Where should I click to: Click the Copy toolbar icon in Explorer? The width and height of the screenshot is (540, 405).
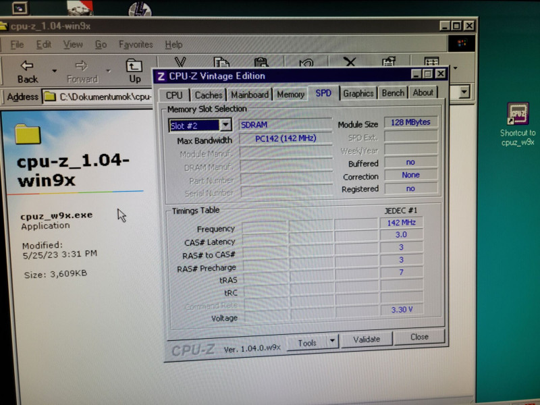(x=221, y=62)
